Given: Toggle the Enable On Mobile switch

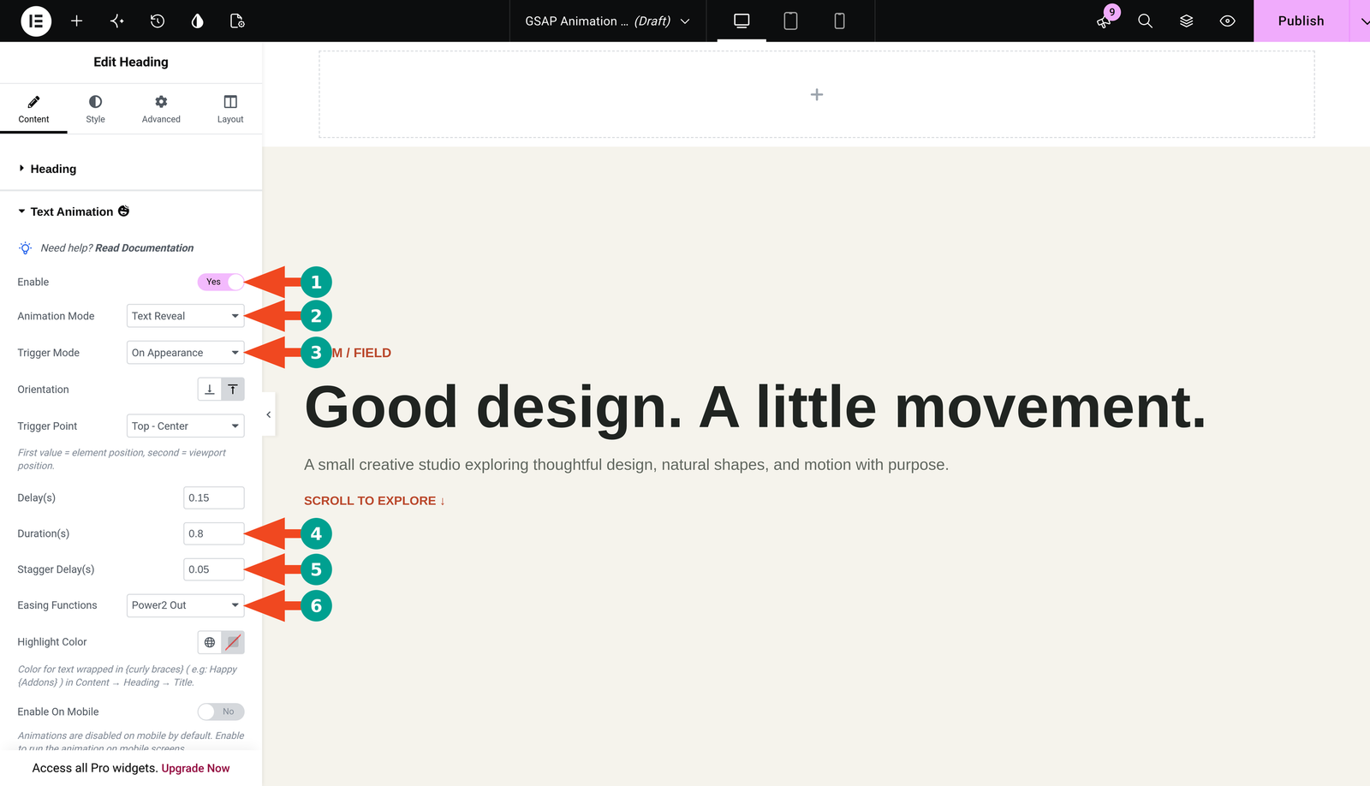Looking at the screenshot, I should (x=221, y=712).
